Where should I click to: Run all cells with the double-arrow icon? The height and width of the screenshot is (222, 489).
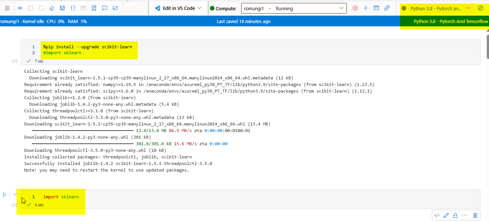click(20, 8)
